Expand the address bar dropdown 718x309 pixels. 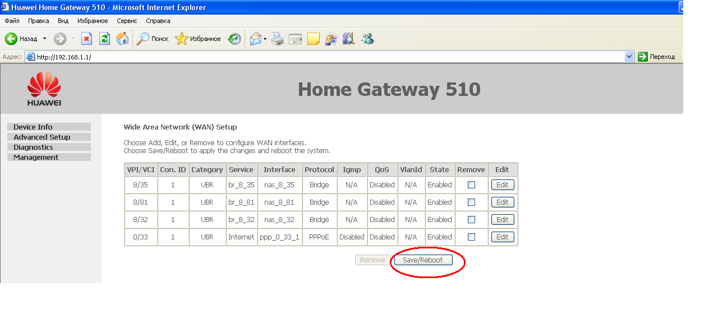click(629, 57)
